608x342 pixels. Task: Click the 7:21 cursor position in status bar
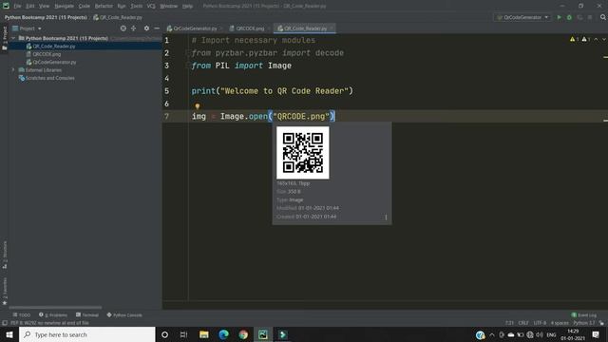[x=509, y=323]
